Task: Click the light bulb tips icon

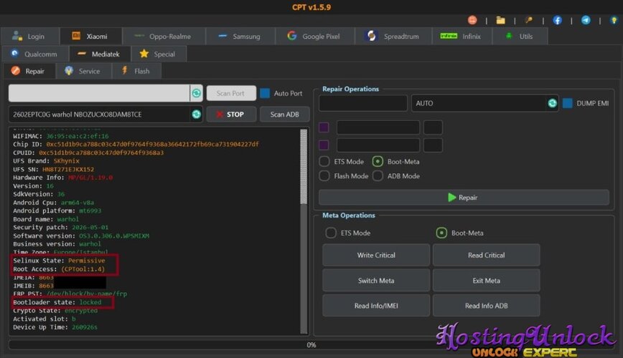Action: 614,20
